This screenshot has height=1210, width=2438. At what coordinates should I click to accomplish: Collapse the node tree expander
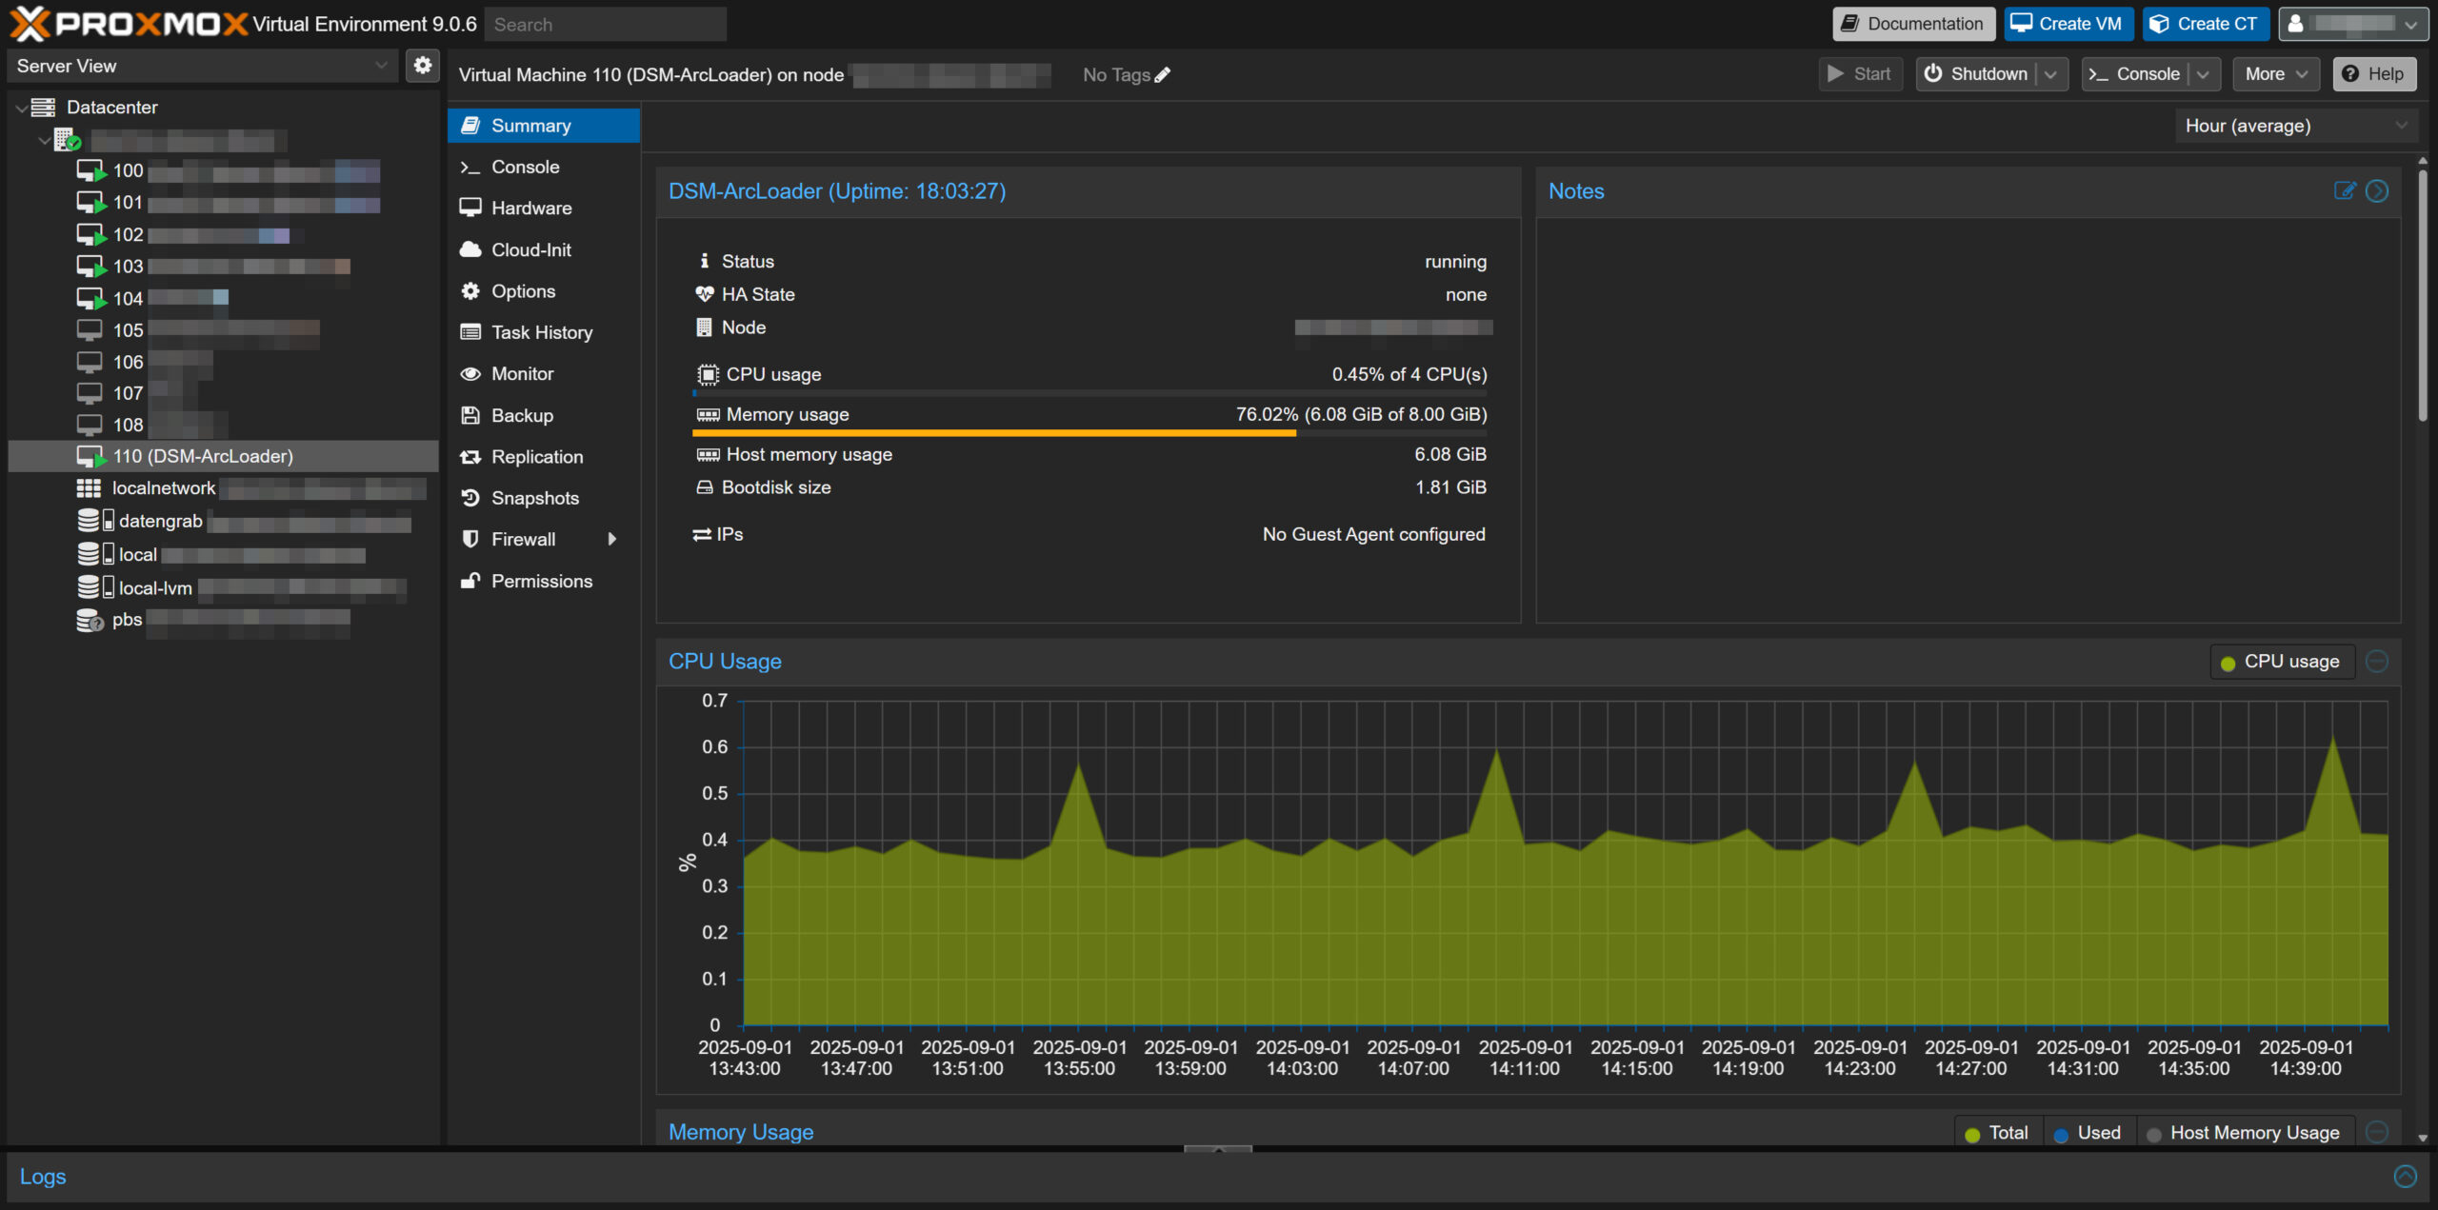click(x=44, y=141)
